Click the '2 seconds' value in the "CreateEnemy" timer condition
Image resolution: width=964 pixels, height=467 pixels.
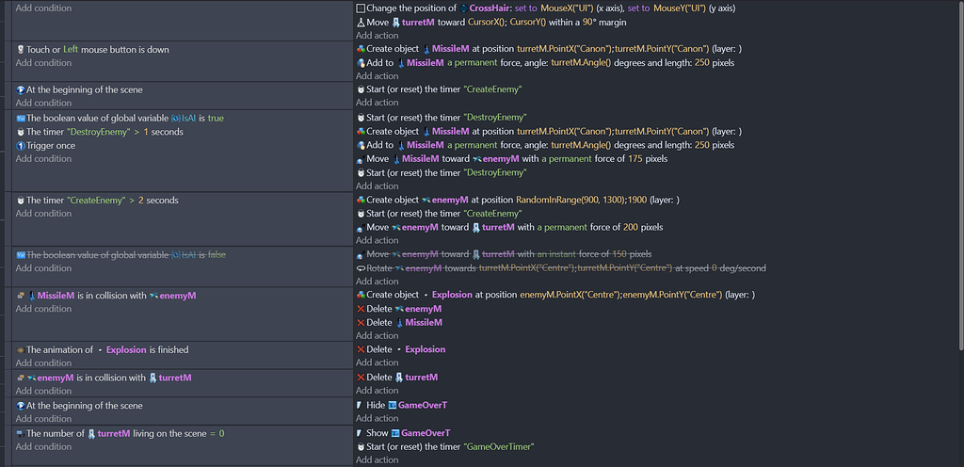[158, 201]
